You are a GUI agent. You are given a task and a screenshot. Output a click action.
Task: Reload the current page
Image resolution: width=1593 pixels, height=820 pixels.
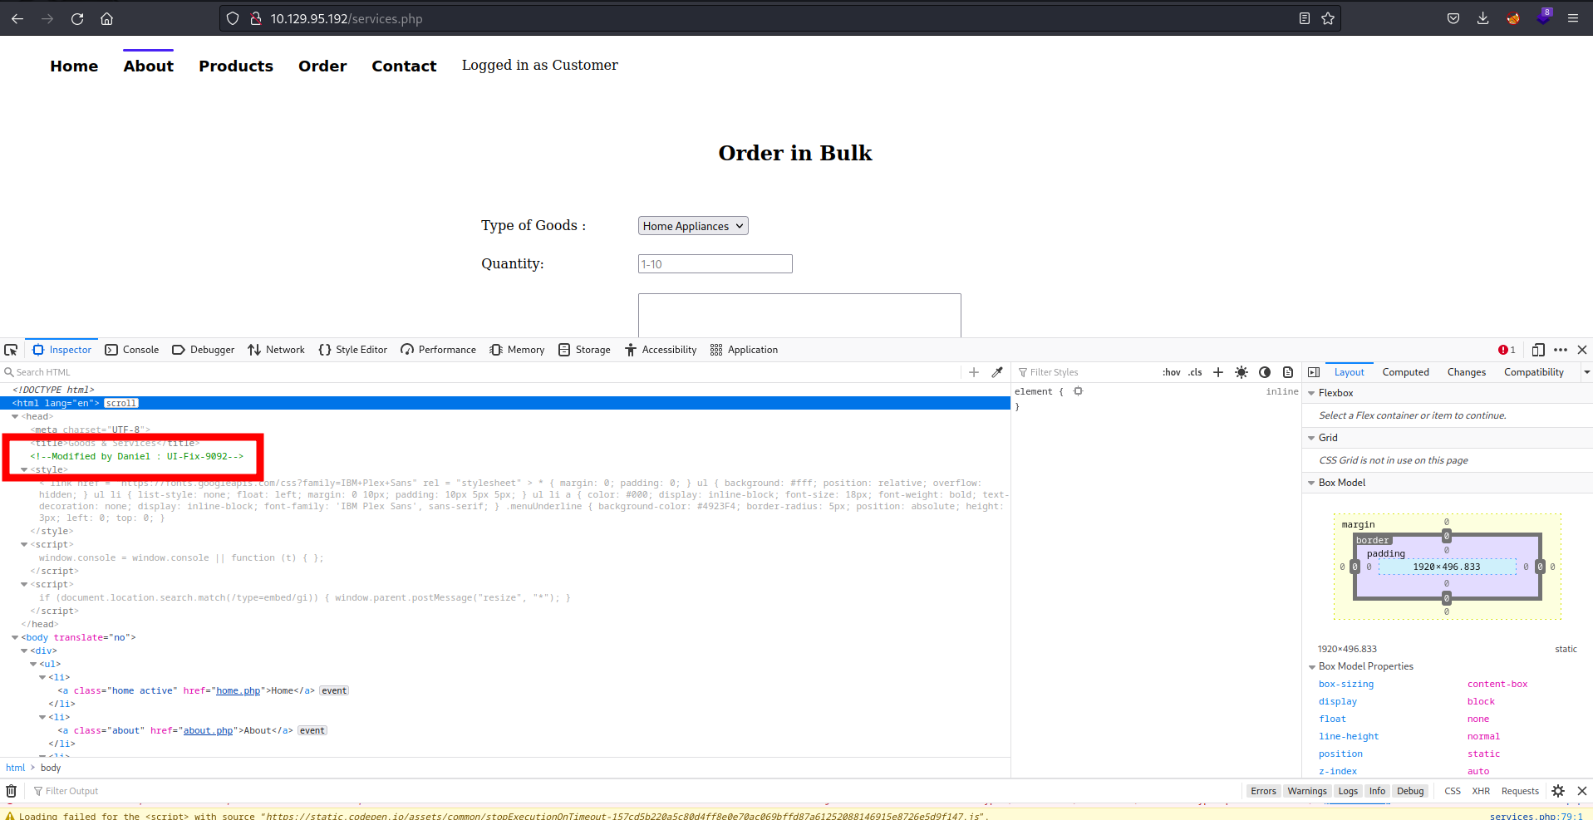coord(77,18)
